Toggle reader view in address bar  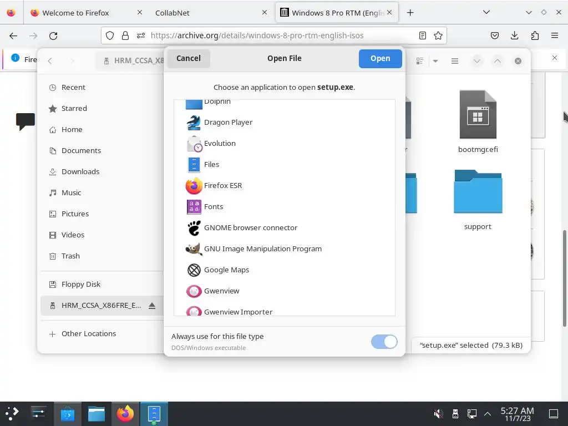tap(422, 35)
